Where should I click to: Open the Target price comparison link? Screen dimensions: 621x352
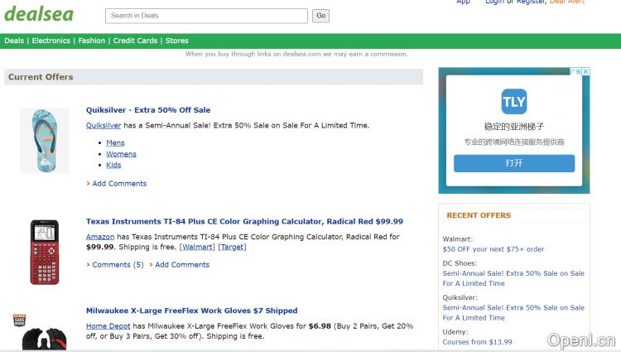[232, 247]
